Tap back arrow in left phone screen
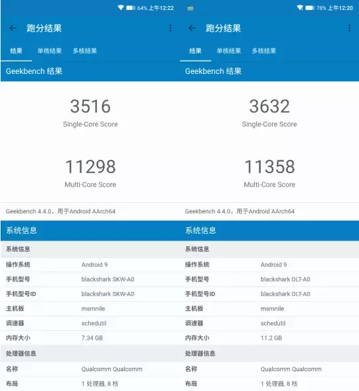 pos(13,28)
